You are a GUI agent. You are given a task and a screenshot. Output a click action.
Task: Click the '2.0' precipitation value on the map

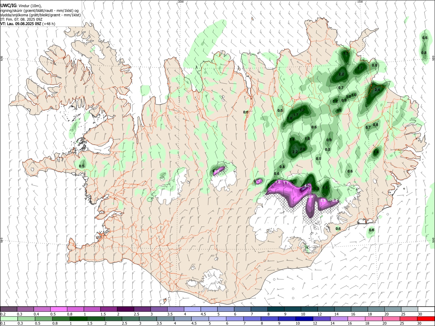[x=302, y=149]
